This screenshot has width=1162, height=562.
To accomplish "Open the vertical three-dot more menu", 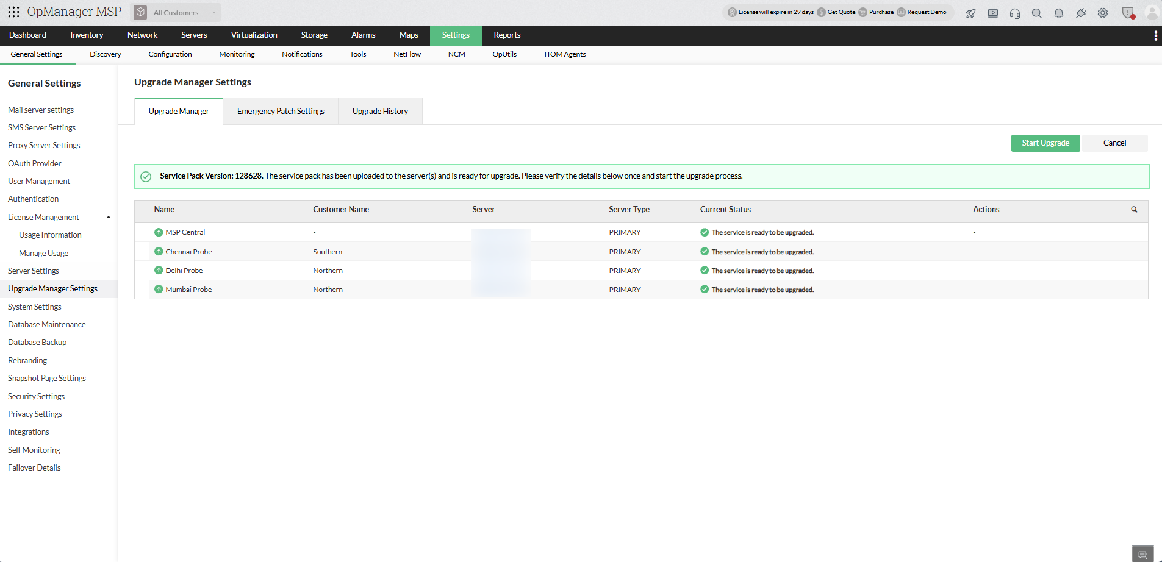I will pyautogui.click(x=1155, y=36).
